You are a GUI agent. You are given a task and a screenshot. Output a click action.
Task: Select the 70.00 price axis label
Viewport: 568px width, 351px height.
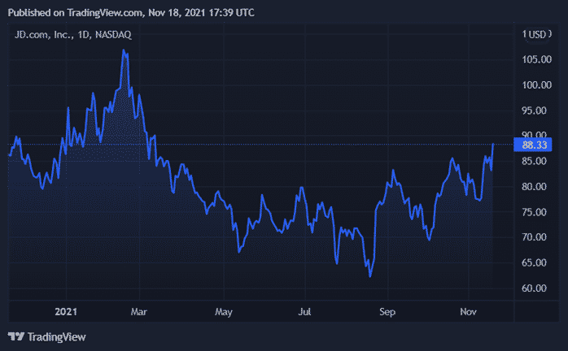534,237
